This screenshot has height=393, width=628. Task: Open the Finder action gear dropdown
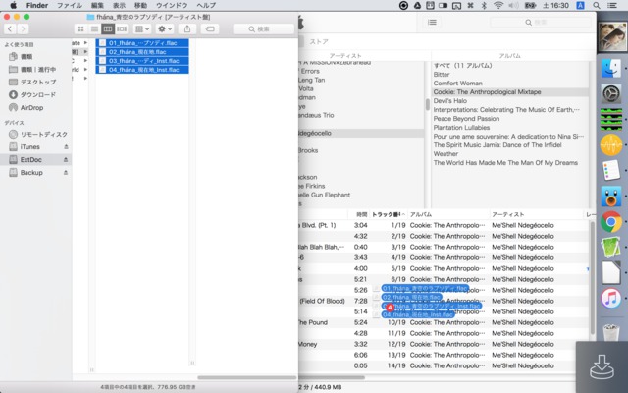click(165, 29)
